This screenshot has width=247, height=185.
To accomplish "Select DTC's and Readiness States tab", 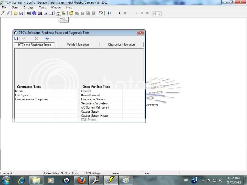I will (x=34, y=45).
